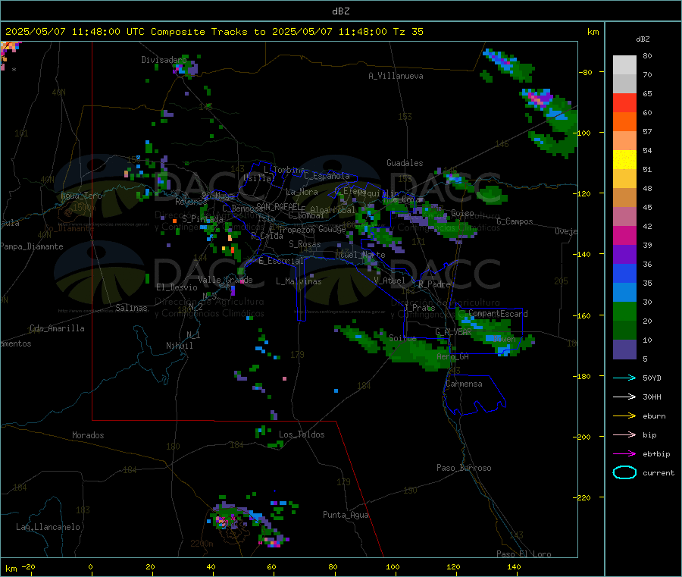Click the 30HM legend label
682x577 pixels.
point(652,397)
